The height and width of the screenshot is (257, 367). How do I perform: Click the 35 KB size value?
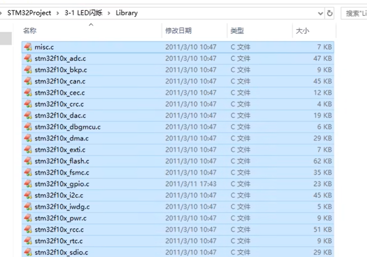tap(322, 172)
